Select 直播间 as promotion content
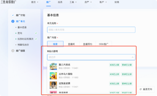The height and width of the screenshot is (96, 157). tap(71, 44)
